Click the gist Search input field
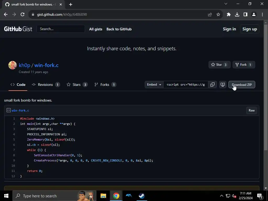This screenshot has height=201, width=268. [61, 29]
